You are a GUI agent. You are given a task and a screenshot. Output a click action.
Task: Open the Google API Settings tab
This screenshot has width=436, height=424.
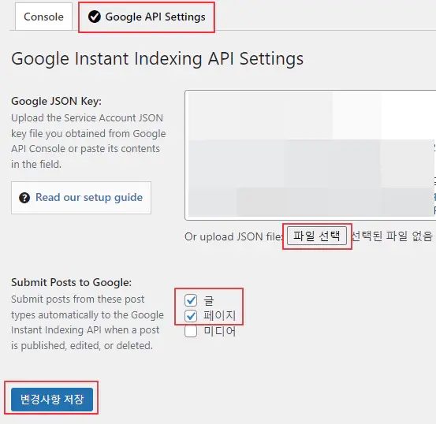point(147,17)
